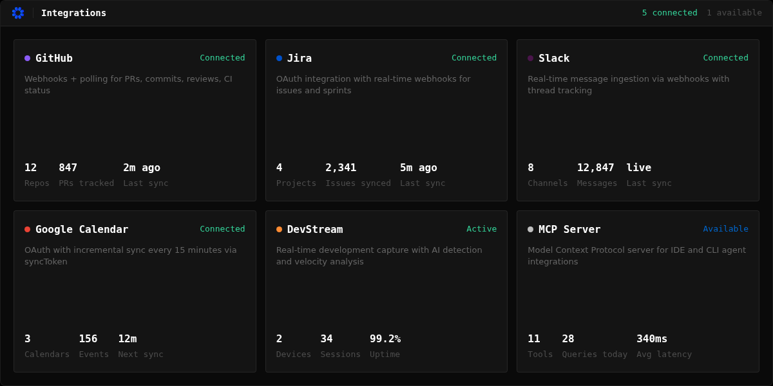Click the blue Jira status dot

279,58
